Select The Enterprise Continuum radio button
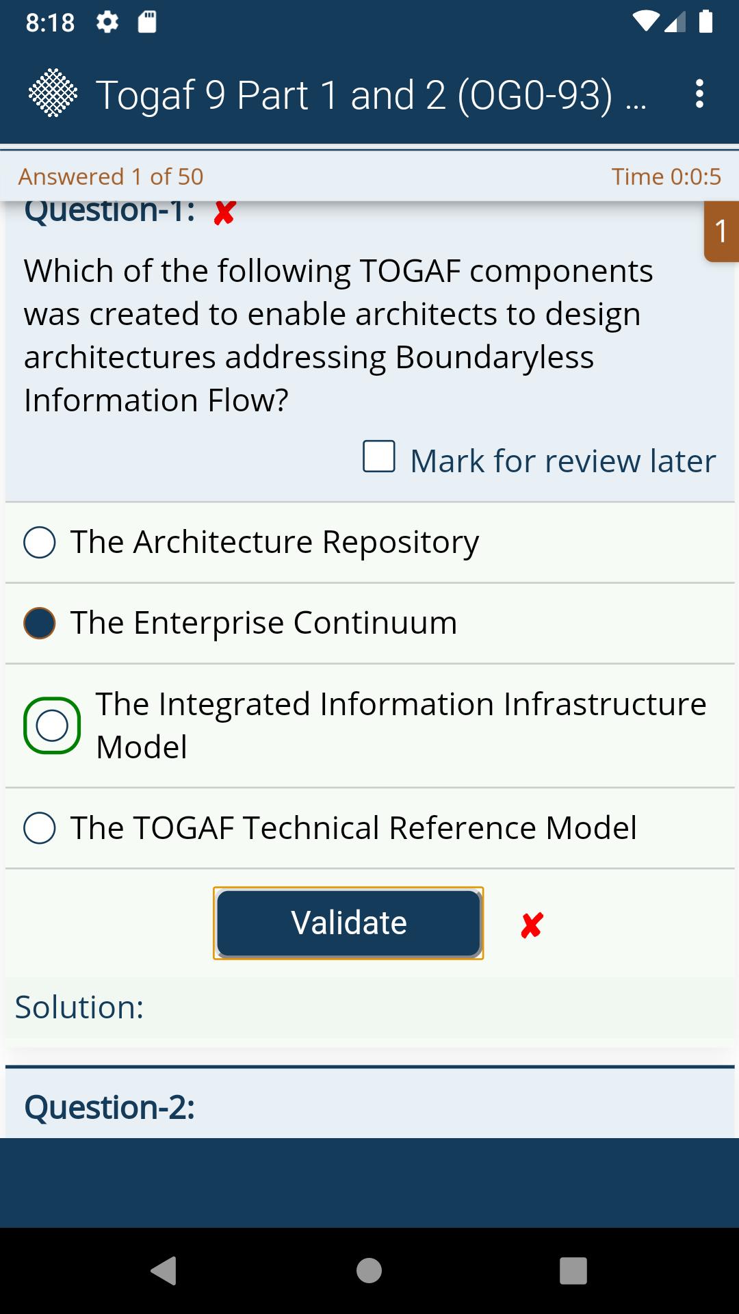Image resolution: width=739 pixels, height=1314 pixels. coord(39,623)
